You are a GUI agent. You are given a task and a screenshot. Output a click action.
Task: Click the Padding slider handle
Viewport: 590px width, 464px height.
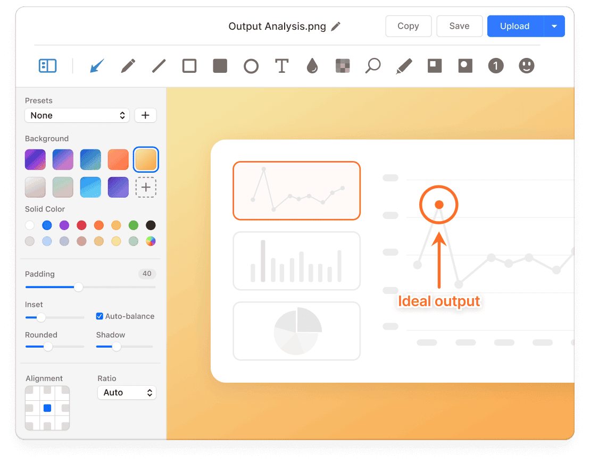pos(79,287)
